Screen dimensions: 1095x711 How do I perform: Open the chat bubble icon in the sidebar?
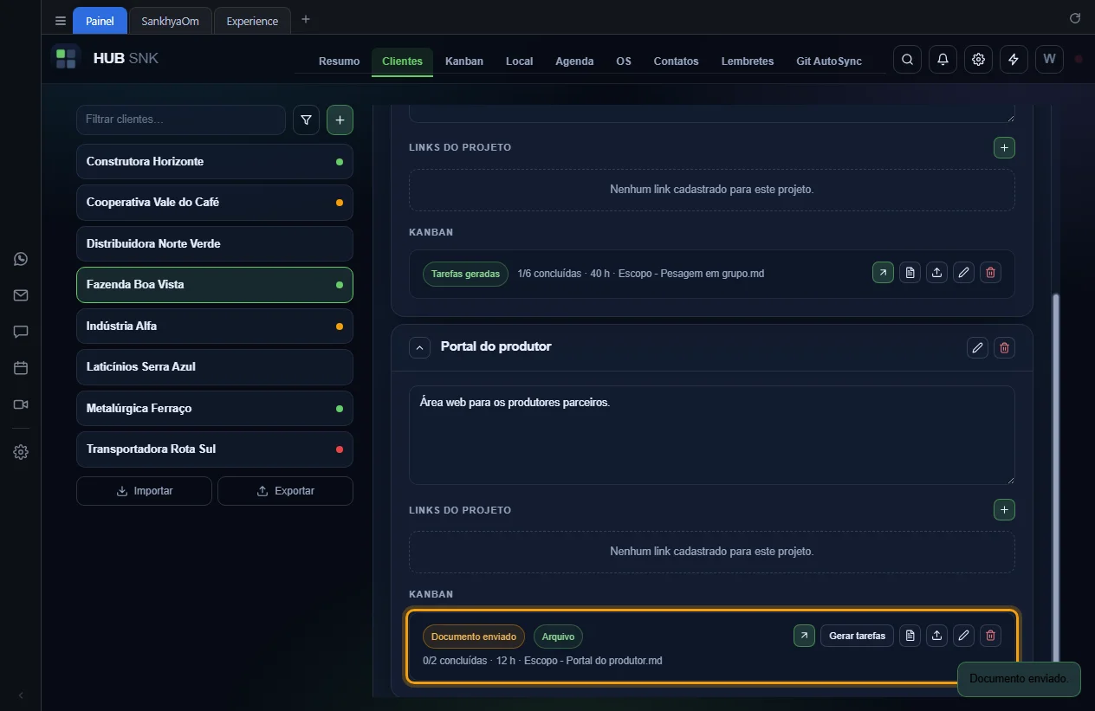coord(21,332)
